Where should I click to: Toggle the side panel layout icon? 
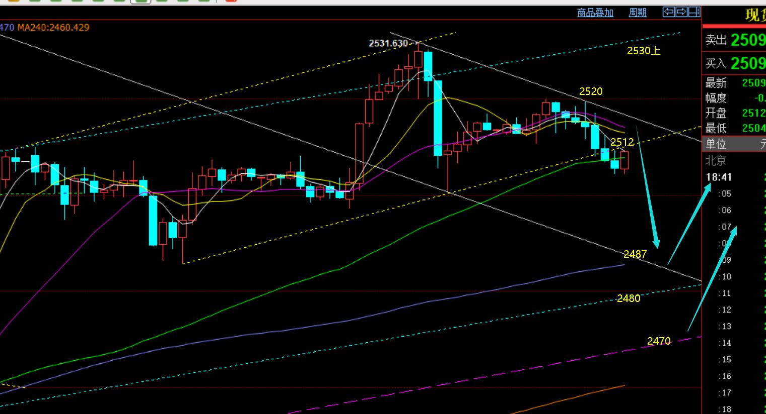pyautogui.click(x=694, y=12)
